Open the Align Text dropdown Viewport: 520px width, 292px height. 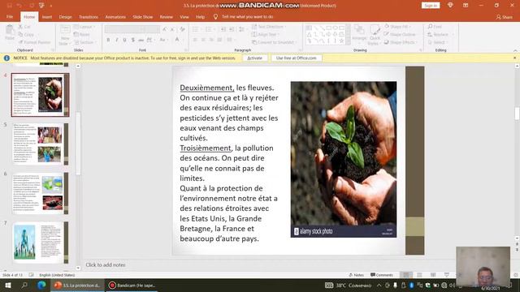point(266,34)
